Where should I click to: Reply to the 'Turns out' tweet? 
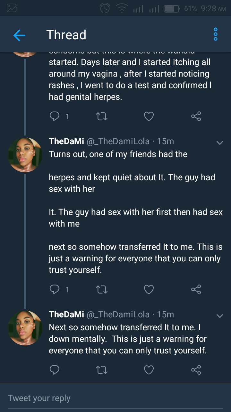(x=55, y=290)
